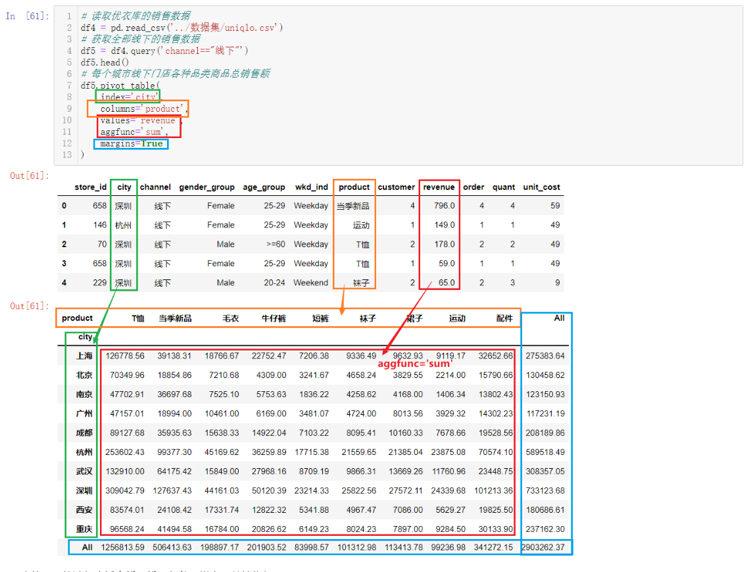The image size is (751, 572).
Task: Click the 杭州 row label in pivot table
Action: pyautogui.click(x=84, y=452)
